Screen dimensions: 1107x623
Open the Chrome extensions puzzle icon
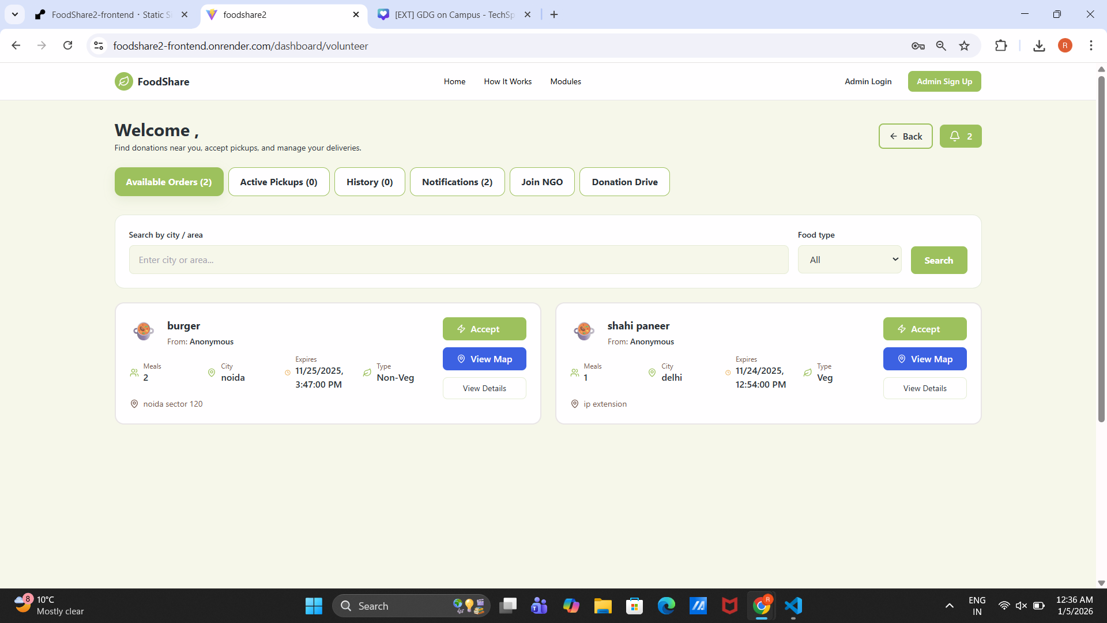(1001, 46)
